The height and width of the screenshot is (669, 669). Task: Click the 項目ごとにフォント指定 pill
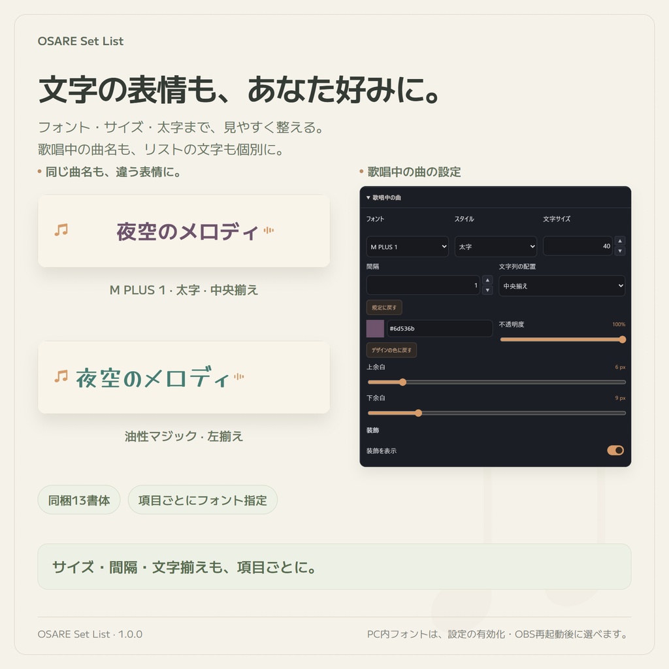[x=203, y=500]
